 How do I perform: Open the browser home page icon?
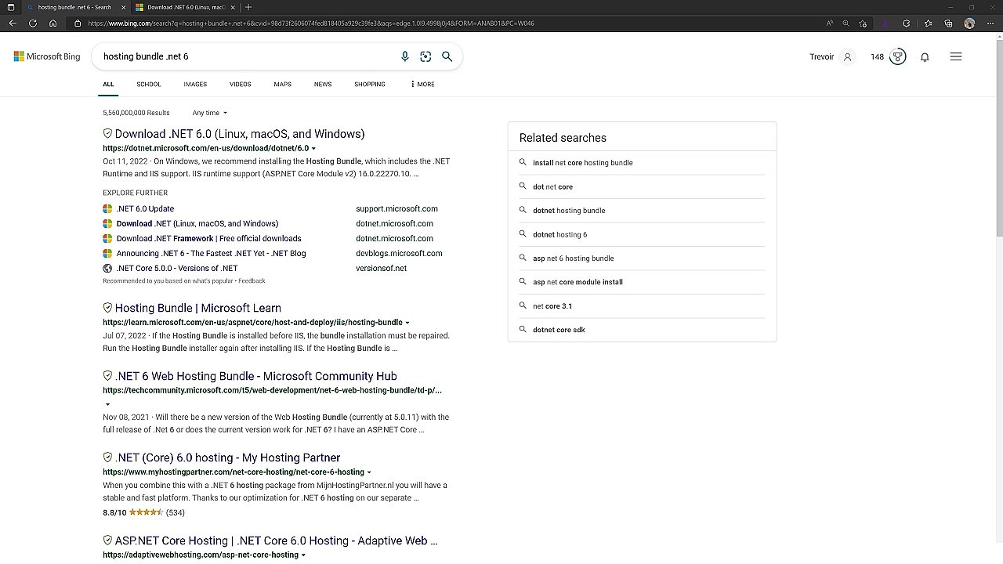pos(53,23)
